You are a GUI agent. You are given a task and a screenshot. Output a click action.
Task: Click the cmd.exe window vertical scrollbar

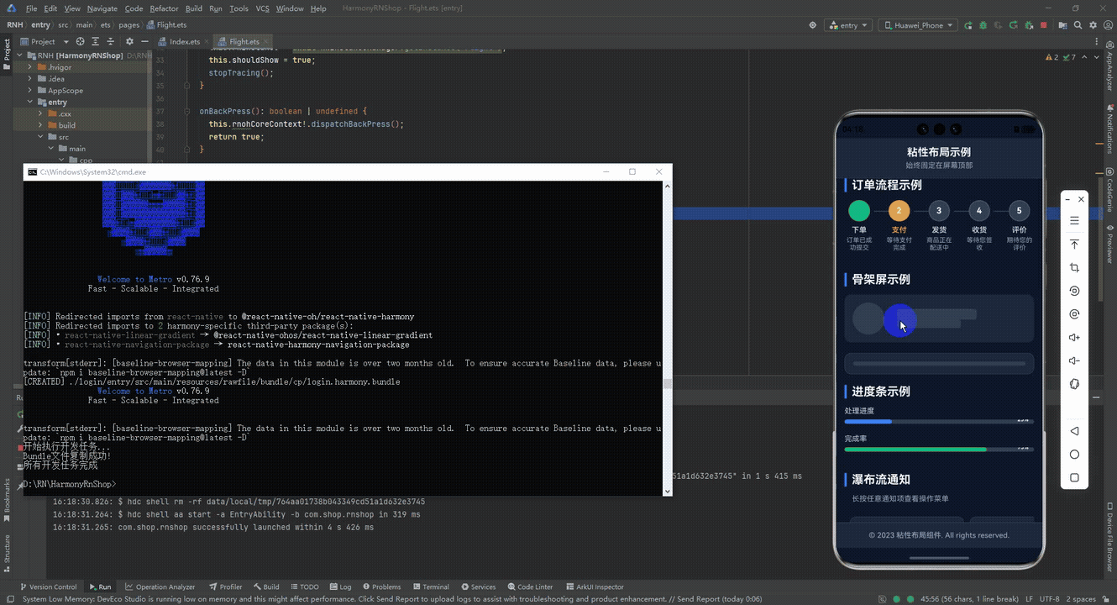click(668, 338)
